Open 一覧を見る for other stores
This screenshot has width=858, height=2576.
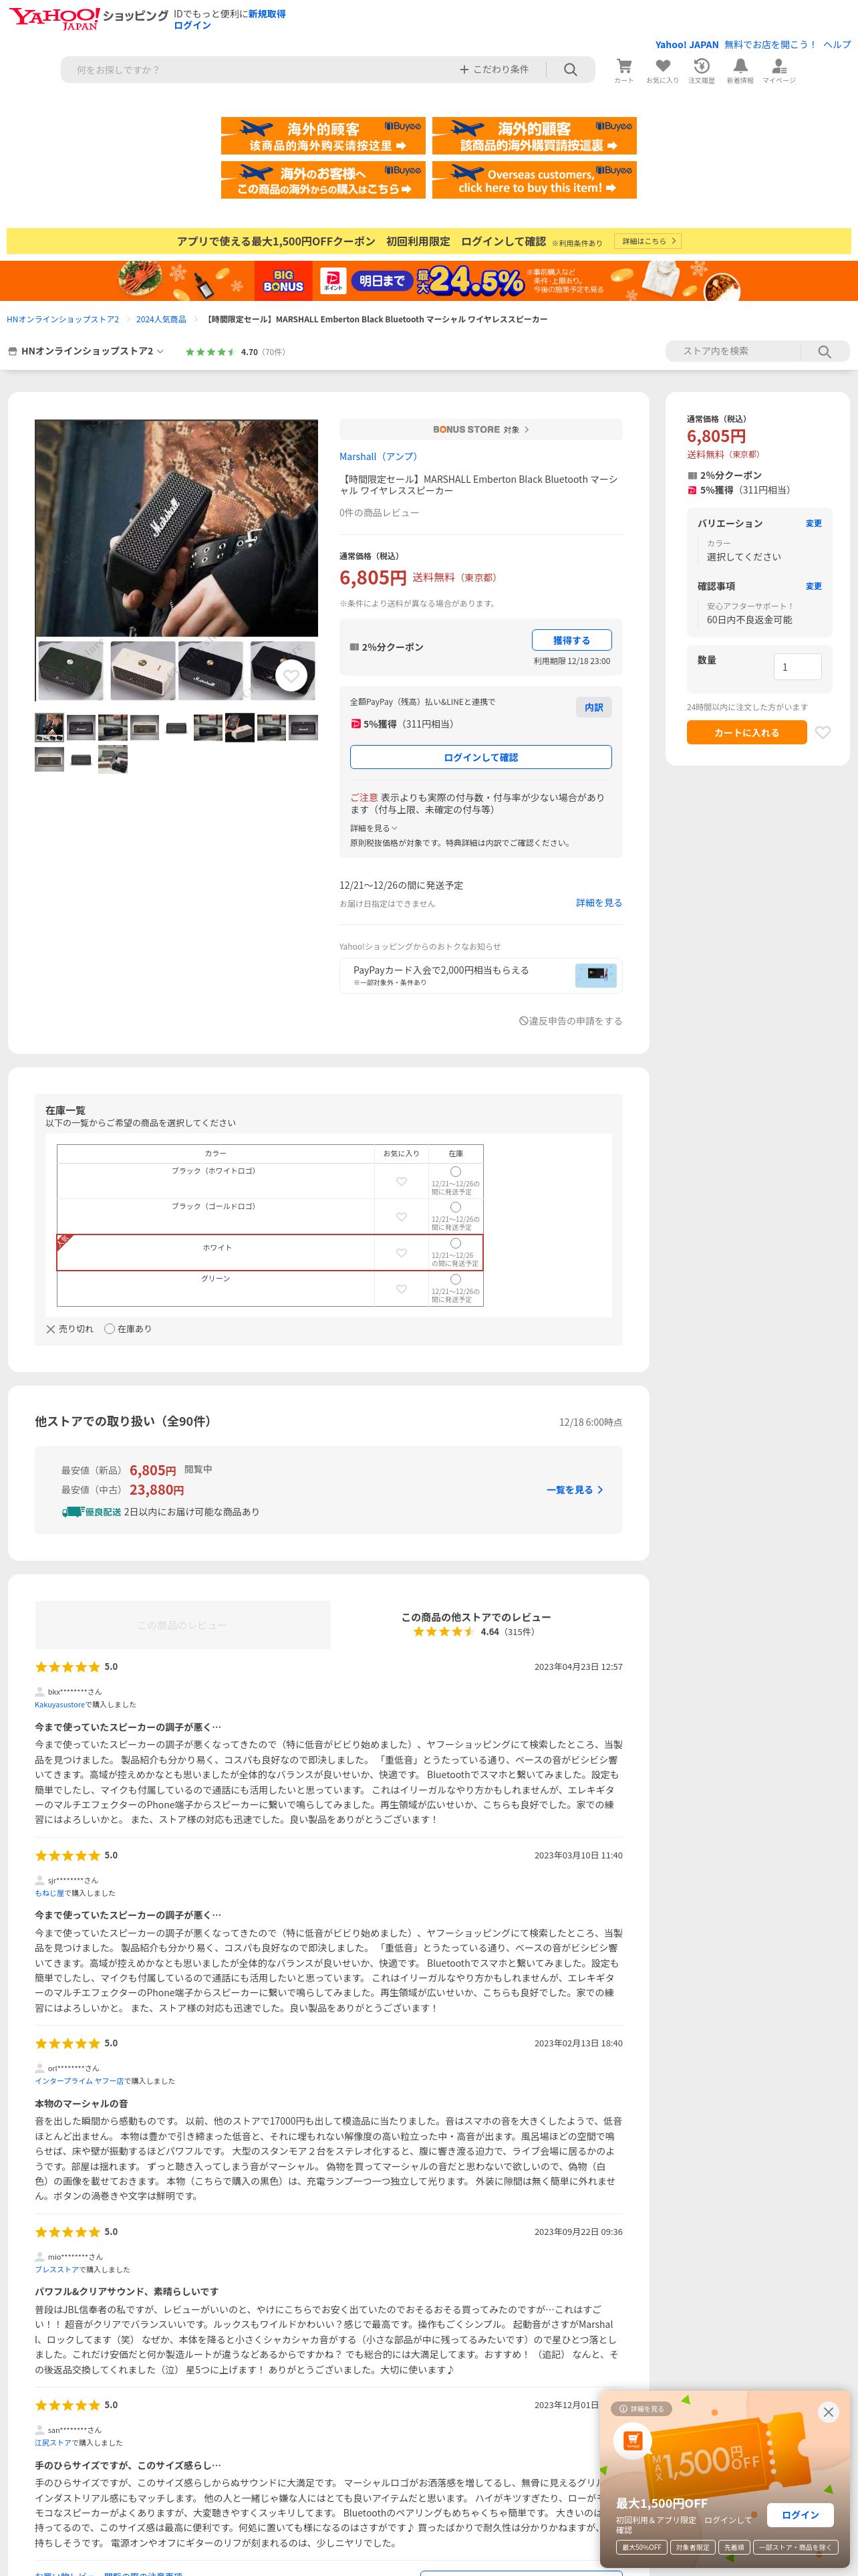[574, 1490]
